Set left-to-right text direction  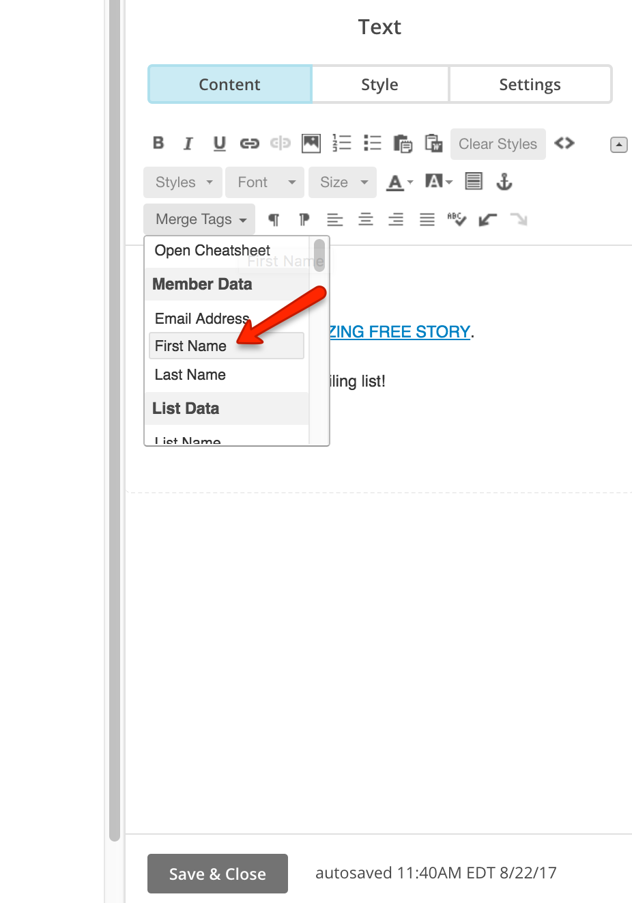click(x=274, y=219)
